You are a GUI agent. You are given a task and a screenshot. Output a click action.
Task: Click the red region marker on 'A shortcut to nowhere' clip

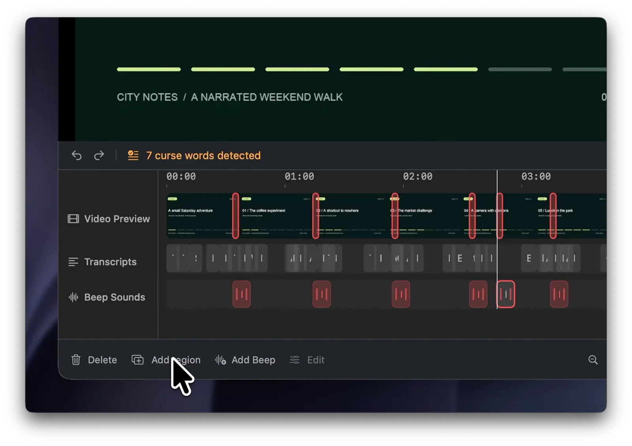pyautogui.click(x=316, y=216)
